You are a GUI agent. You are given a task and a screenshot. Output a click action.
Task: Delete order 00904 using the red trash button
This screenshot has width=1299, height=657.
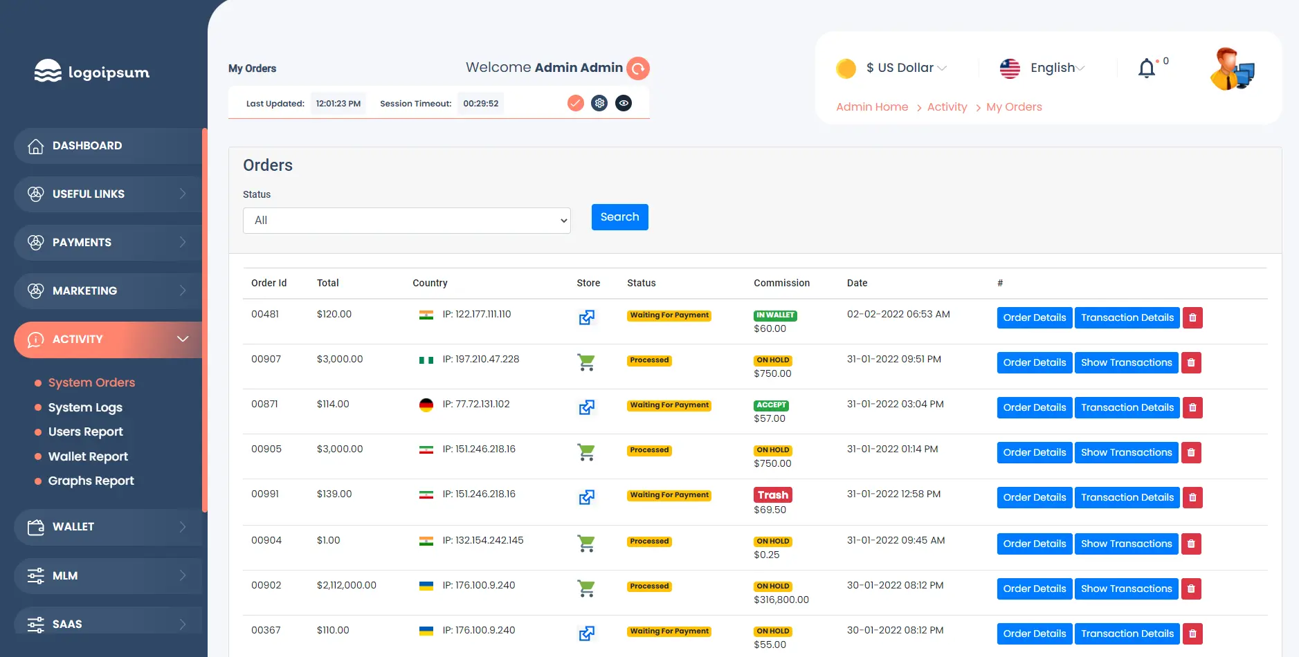[1191, 544]
